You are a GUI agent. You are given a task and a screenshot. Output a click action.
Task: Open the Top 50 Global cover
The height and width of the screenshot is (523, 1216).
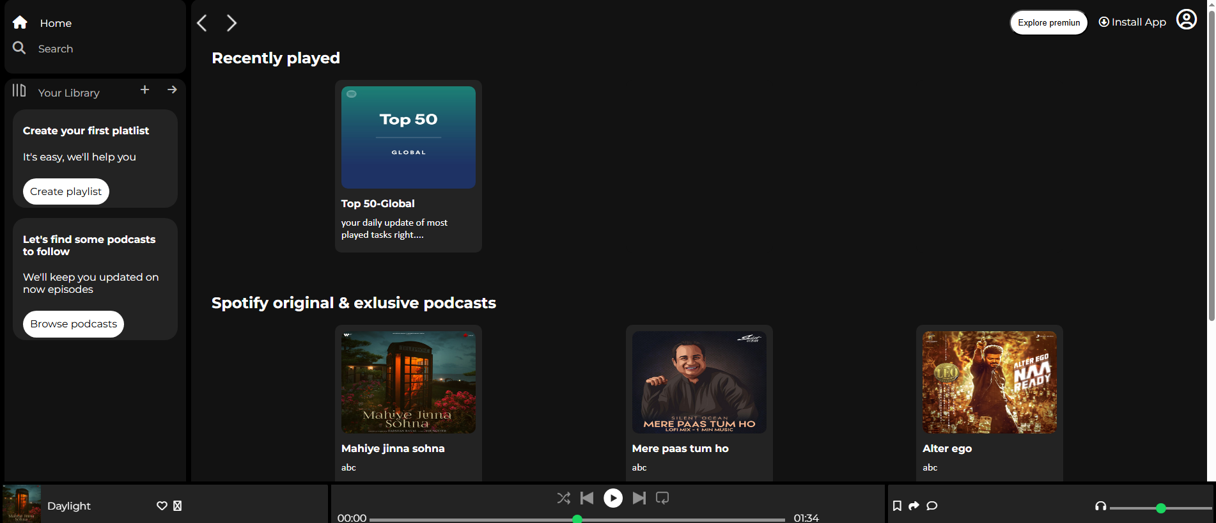click(x=409, y=137)
